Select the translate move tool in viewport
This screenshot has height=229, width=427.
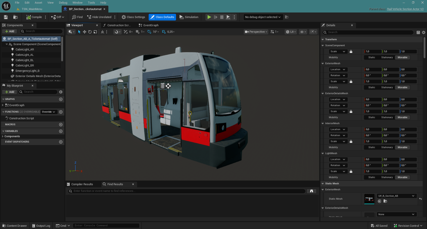click(x=85, y=32)
